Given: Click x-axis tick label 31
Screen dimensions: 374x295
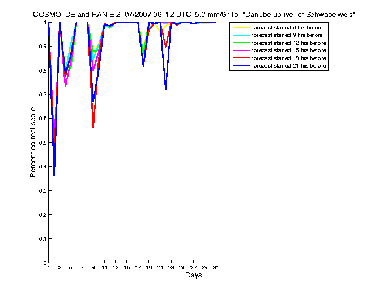Looking at the screenshot, I should [x=216, y=268].
